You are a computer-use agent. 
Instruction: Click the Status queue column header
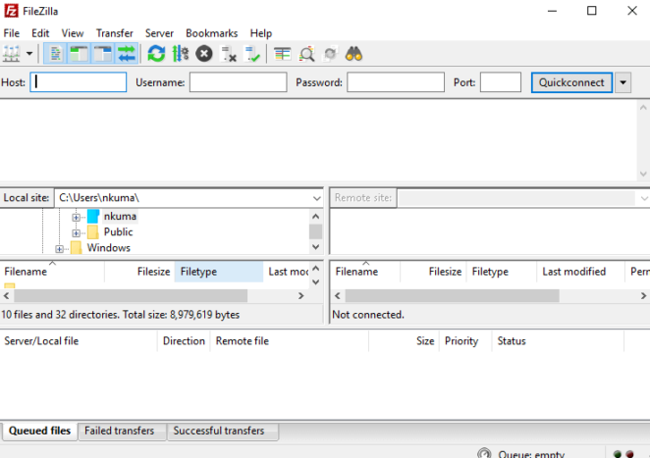558,341
